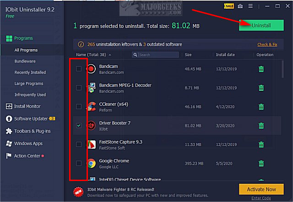293x202 pixels.
Task: Open Bundleware category
Action: click(25, 61)
